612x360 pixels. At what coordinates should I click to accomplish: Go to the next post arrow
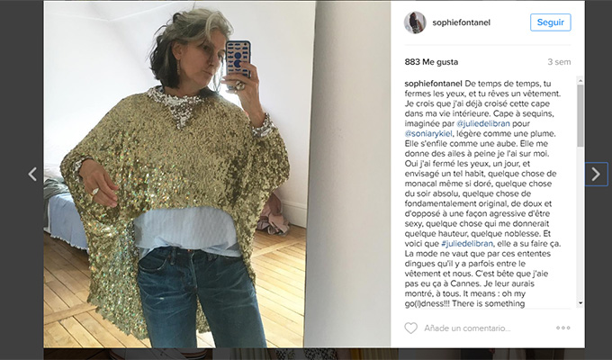click(x=596, y=174)
